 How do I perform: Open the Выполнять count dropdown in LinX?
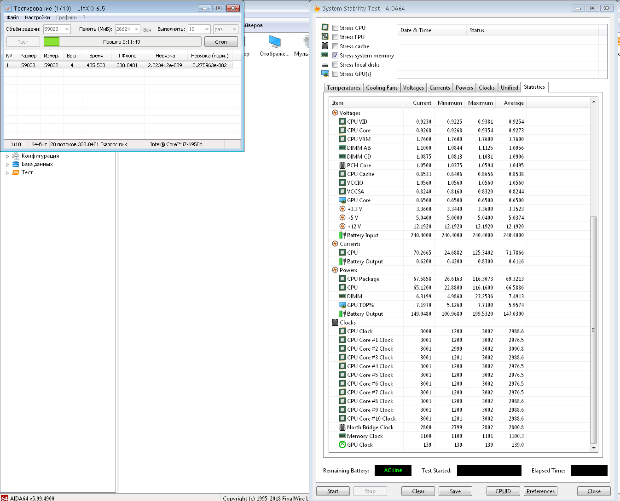[x=207, y=29]
